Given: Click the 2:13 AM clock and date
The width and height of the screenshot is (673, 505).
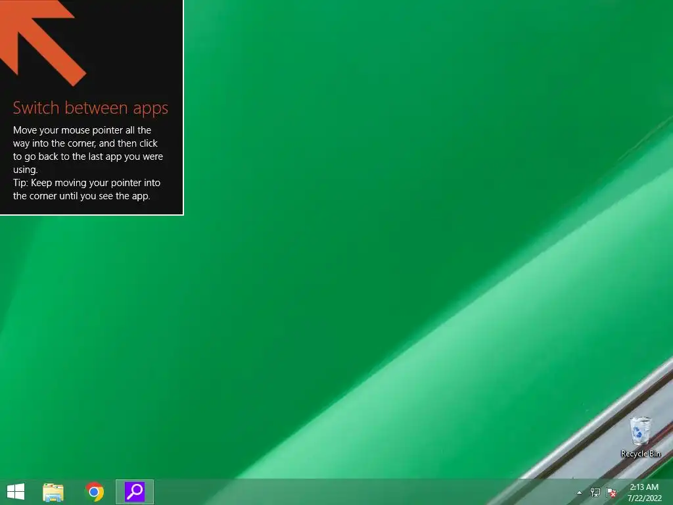Looking at the screenshot, I should (644, 493).
